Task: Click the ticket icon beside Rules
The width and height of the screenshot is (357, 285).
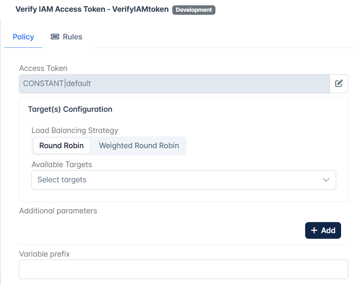Action: point(55,37)
